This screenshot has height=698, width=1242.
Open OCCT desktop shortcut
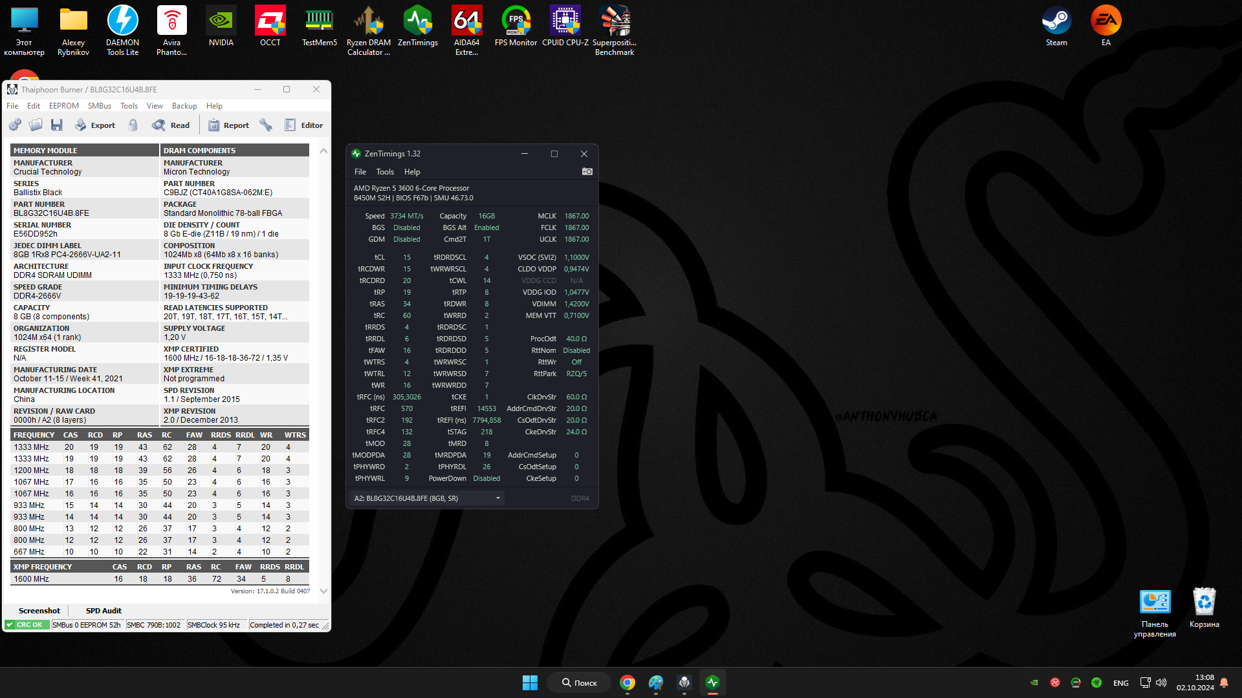(x=270, y=27)
